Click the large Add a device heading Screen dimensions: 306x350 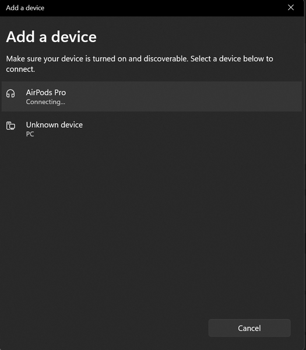pos(51,37)
